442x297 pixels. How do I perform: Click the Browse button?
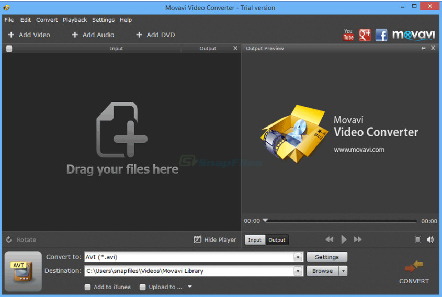click(x=323, y=271)
